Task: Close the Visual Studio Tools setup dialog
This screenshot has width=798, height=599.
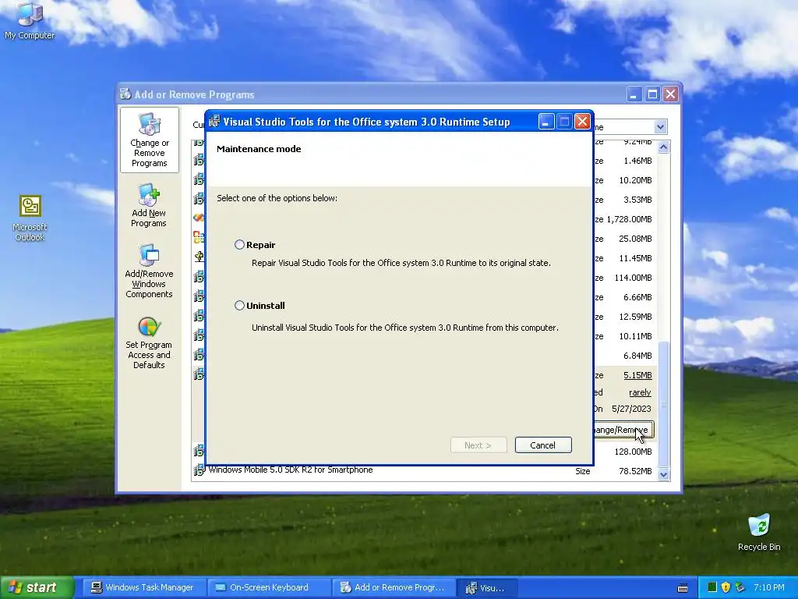Action: tap(582, 121)
